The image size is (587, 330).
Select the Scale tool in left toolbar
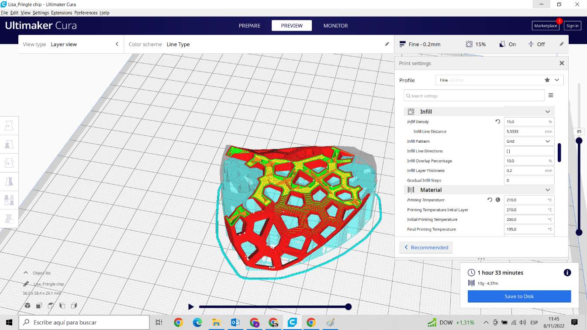tap(9, 144)
